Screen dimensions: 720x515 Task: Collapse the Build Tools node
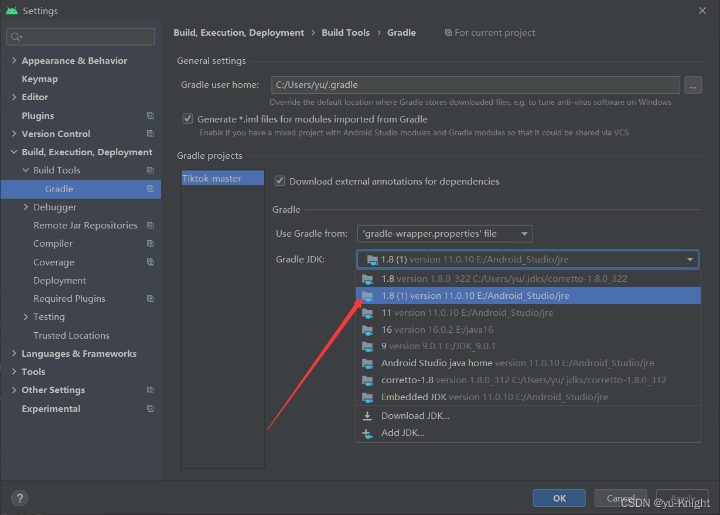click(x=26, y=170)
